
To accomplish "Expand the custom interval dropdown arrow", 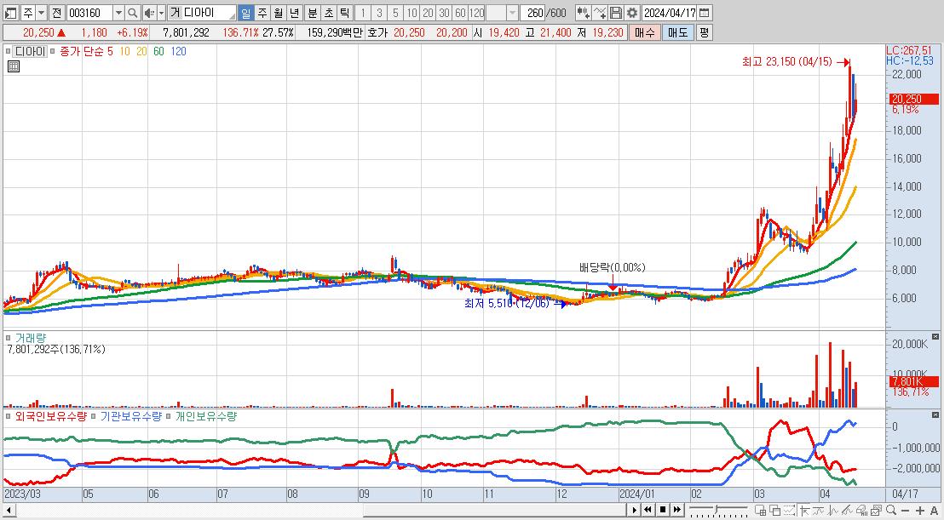I will tap(512, 13).
